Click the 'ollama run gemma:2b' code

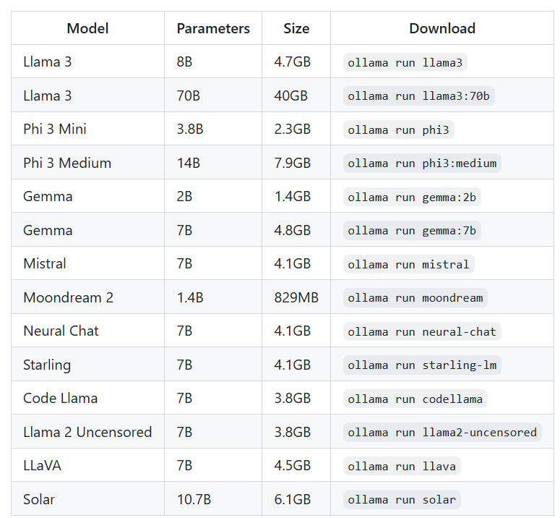[x=412, y=197]
